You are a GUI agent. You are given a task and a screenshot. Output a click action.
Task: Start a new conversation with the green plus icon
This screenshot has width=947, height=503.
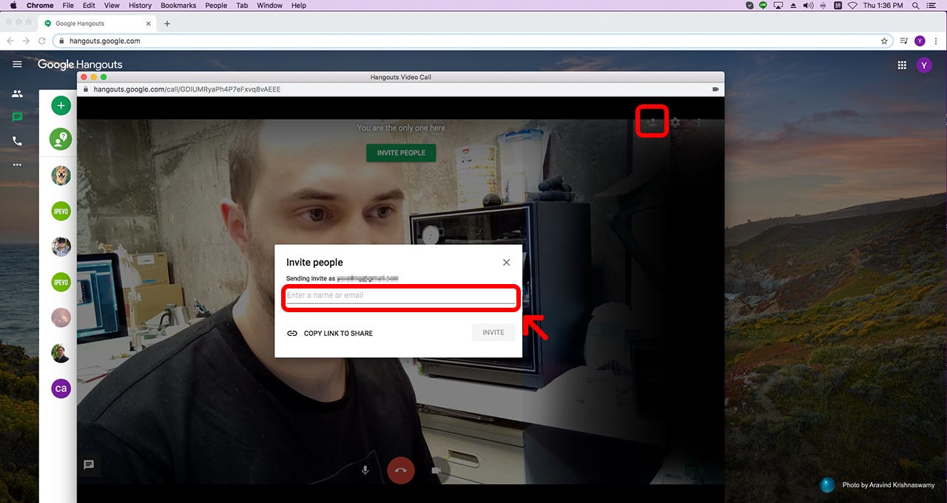tap(60, 105)
